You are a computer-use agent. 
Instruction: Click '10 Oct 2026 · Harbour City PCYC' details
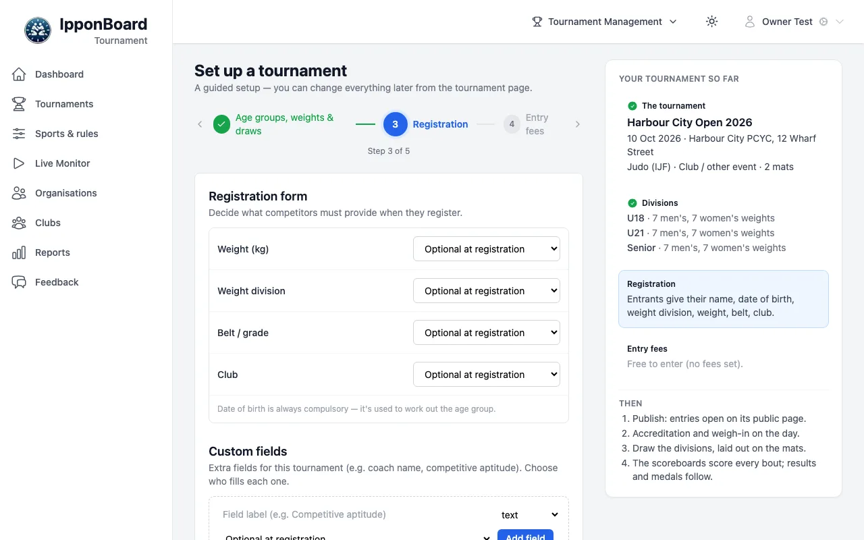pos(722,145)
